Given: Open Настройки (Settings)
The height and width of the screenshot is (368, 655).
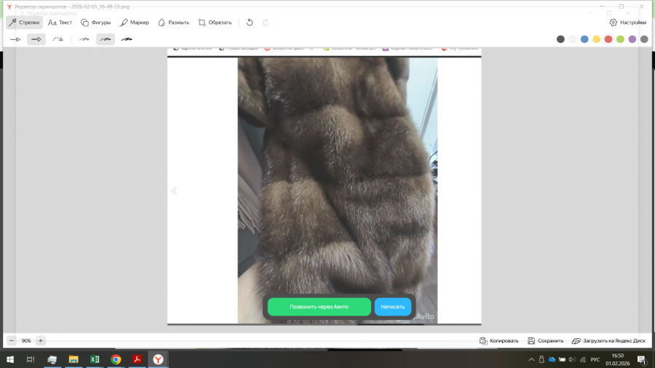Looking at the screenshot, I should tap(627, 23).
